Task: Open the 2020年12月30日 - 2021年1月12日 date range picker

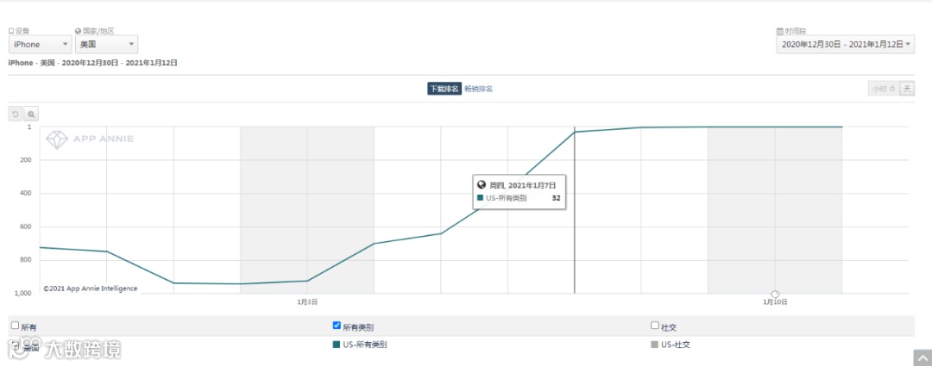Action: click(845, 45)
